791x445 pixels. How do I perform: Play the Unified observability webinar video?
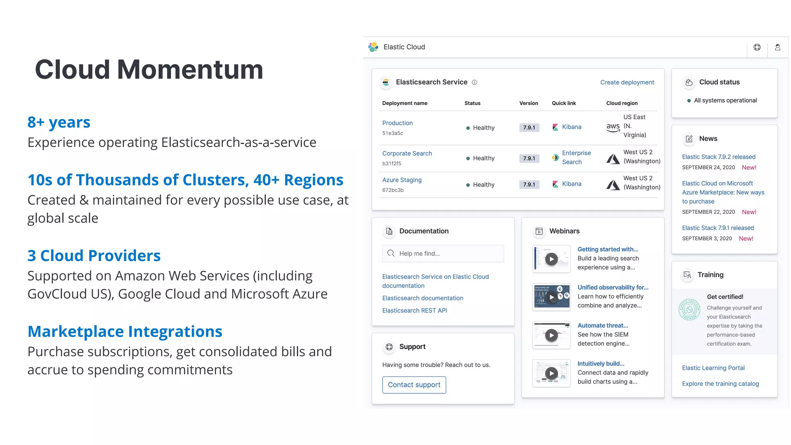(x=551, y=297)
